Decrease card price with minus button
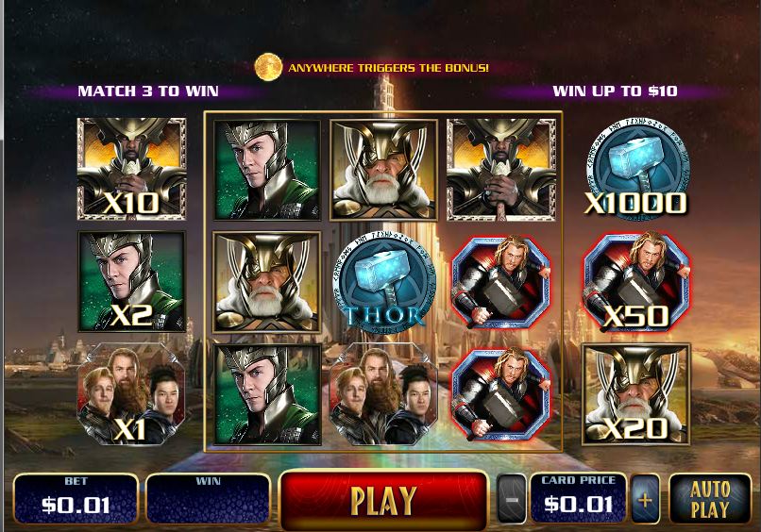The image size is (761, 532). click(512, 500)
